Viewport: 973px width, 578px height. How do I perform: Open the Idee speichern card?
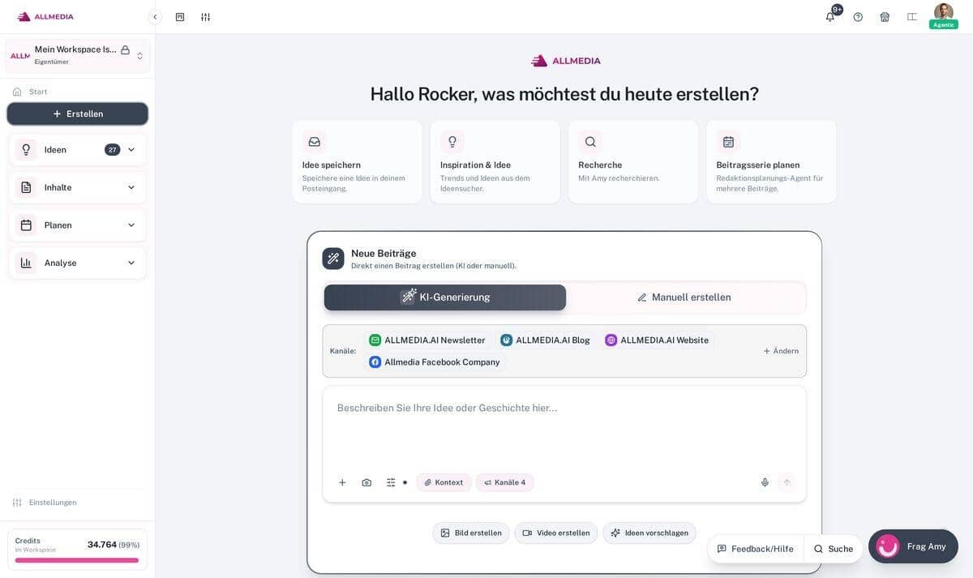pyautogui.click(x=357, y=162)
